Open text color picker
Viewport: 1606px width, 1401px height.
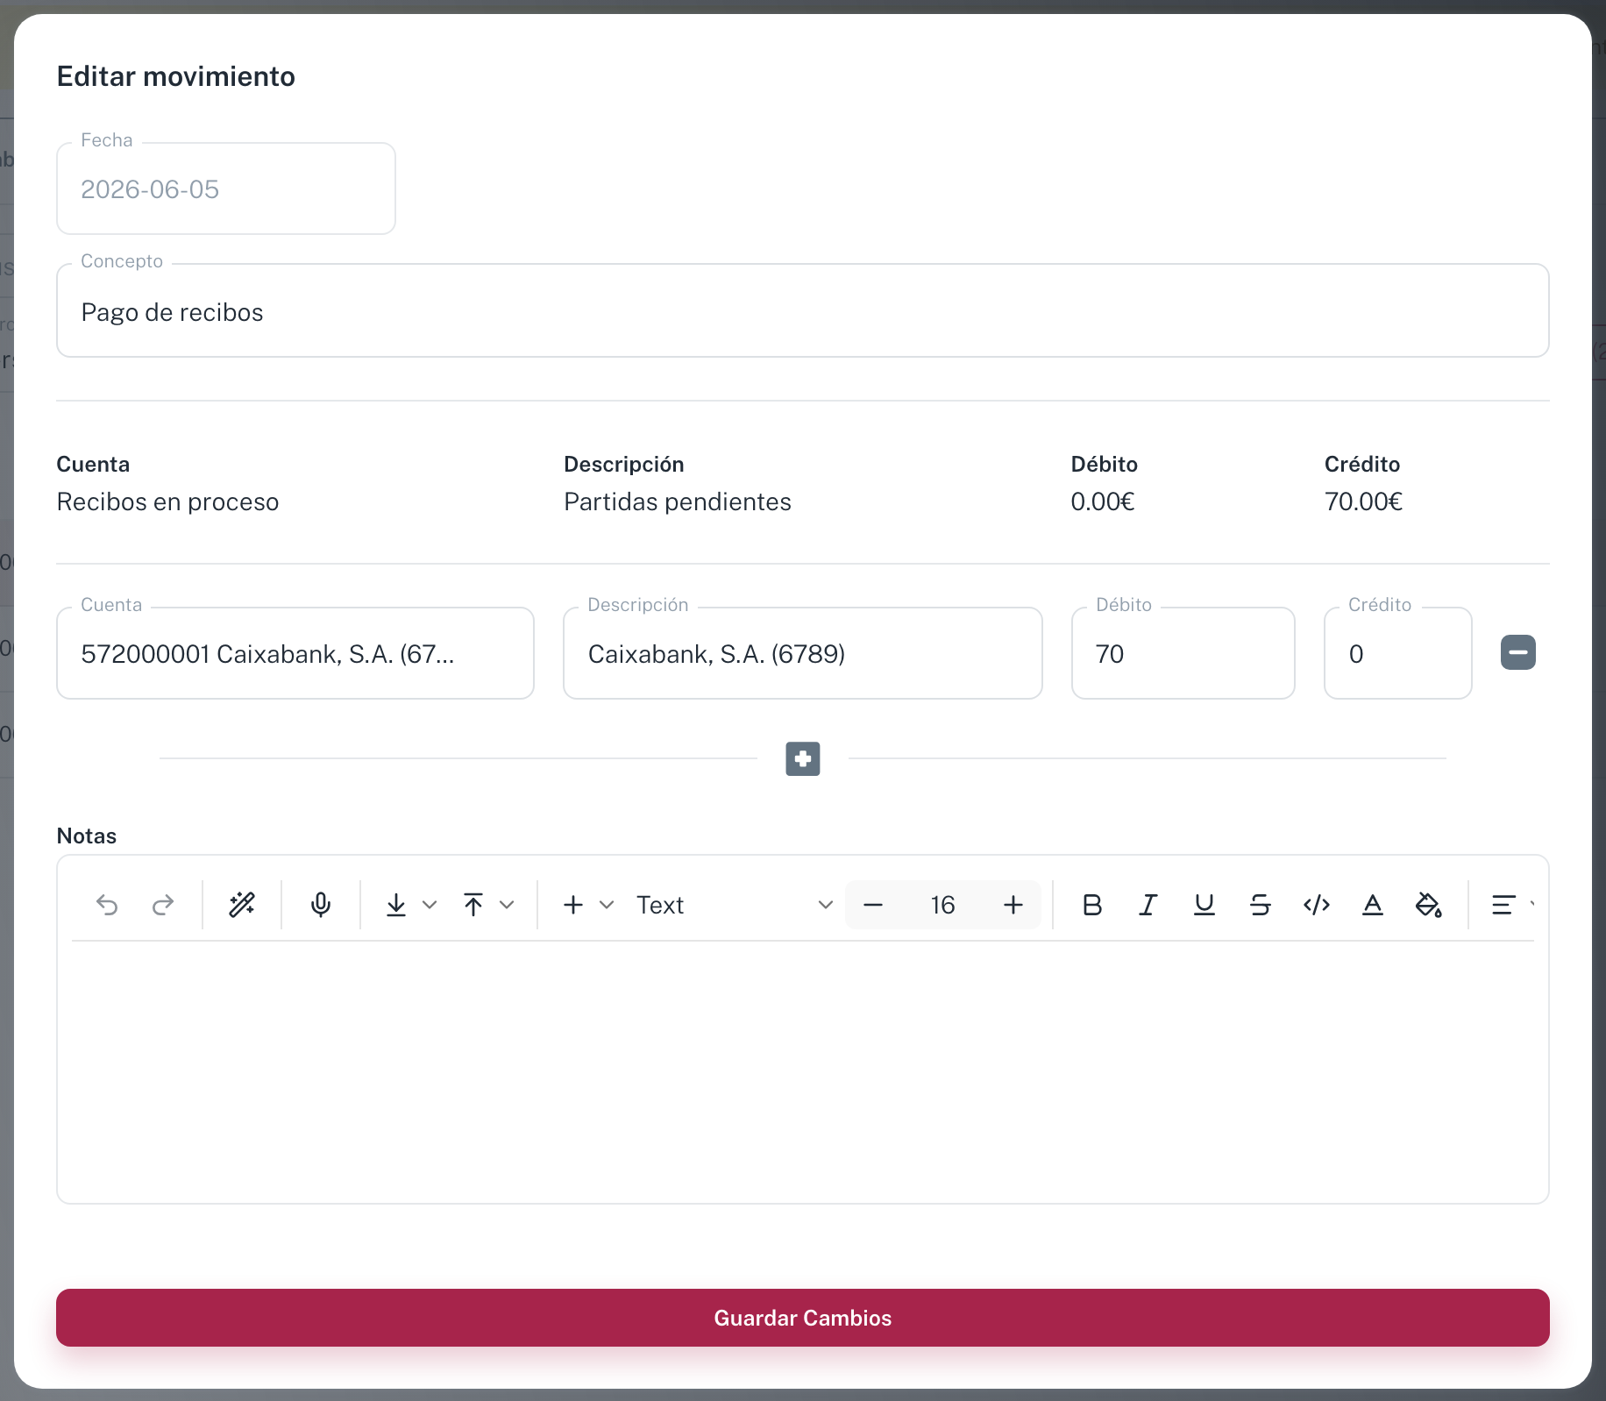pos(1373,905)
